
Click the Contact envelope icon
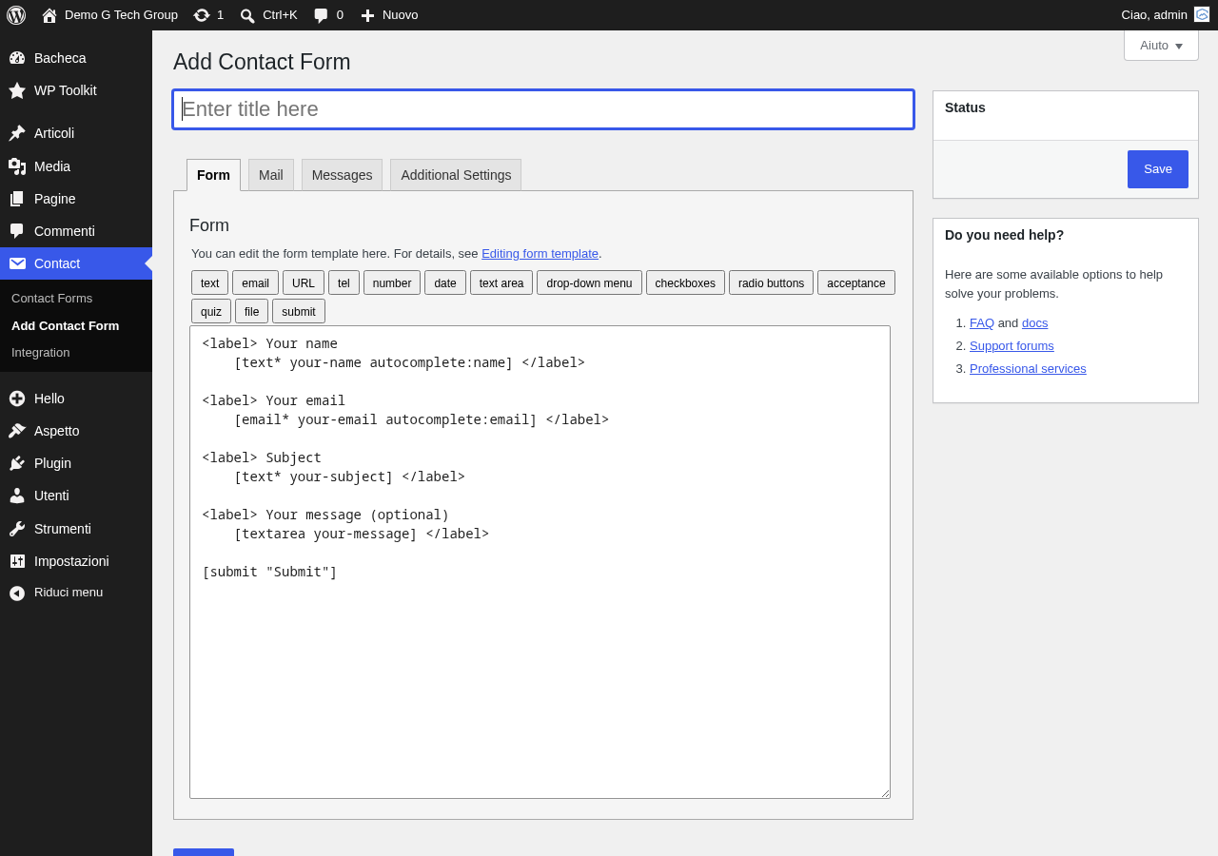tap(17, 263)
